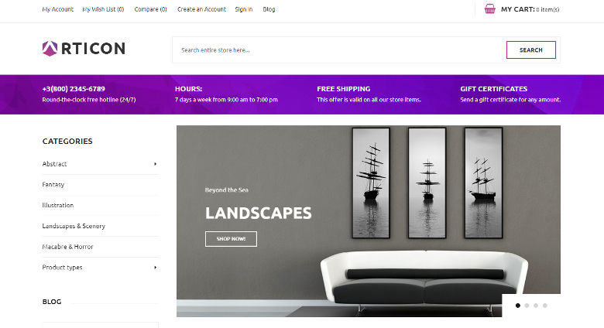
Task: Open the Macabre & Horror category
Action: pos(68,247)
